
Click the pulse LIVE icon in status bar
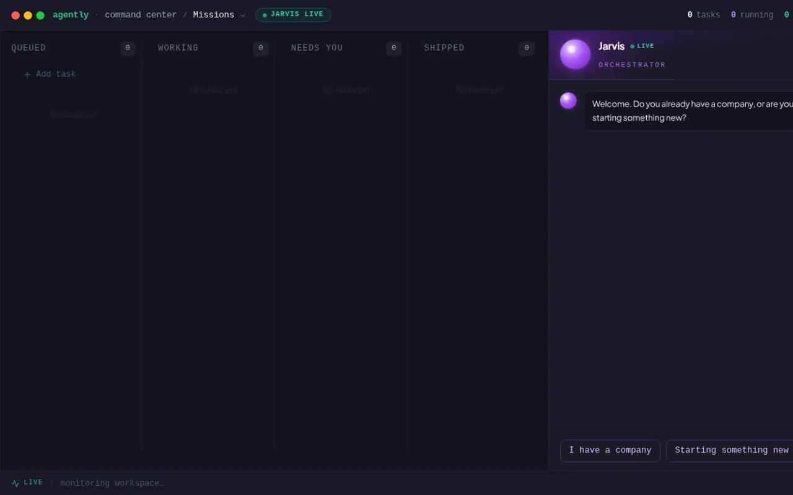[15, 483]
